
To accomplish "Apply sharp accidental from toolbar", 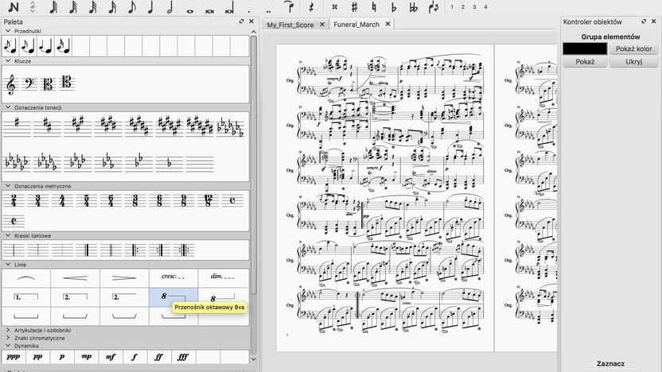I will point(354,7).
